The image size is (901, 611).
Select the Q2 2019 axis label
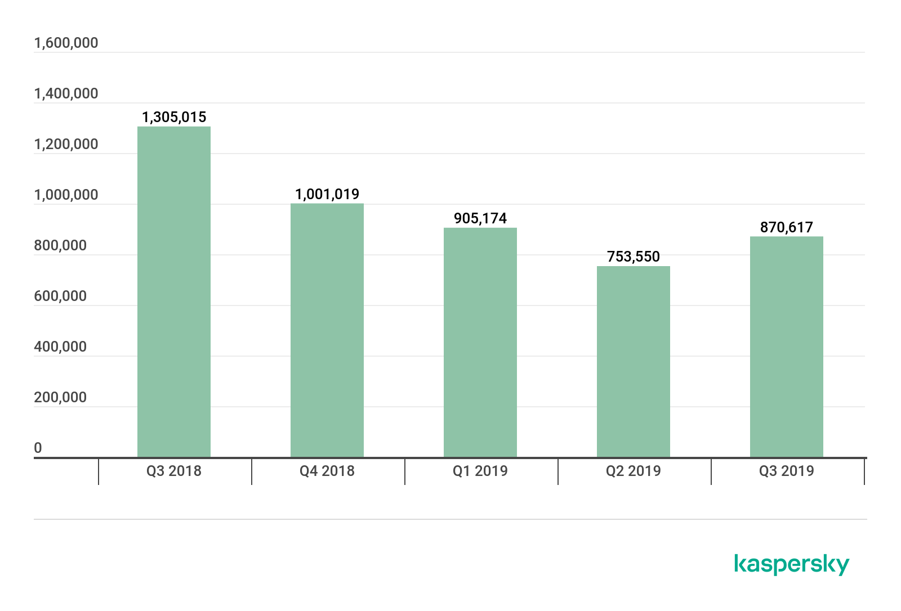pos(634,471)
